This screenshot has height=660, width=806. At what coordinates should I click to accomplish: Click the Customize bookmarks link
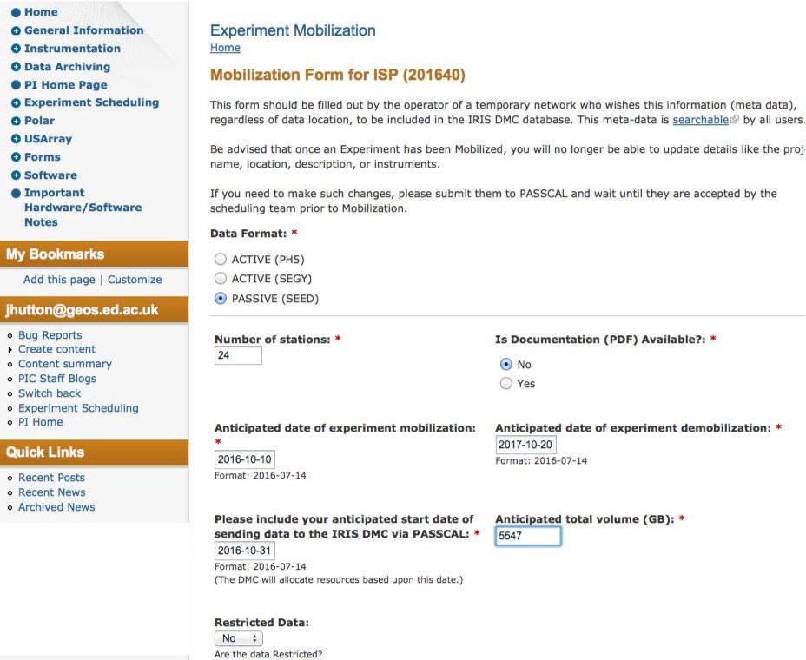tap(135, 280)
